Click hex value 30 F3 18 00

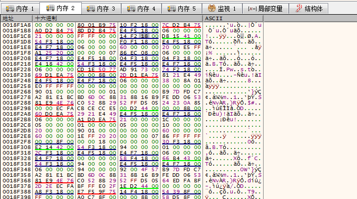(181, 141)
